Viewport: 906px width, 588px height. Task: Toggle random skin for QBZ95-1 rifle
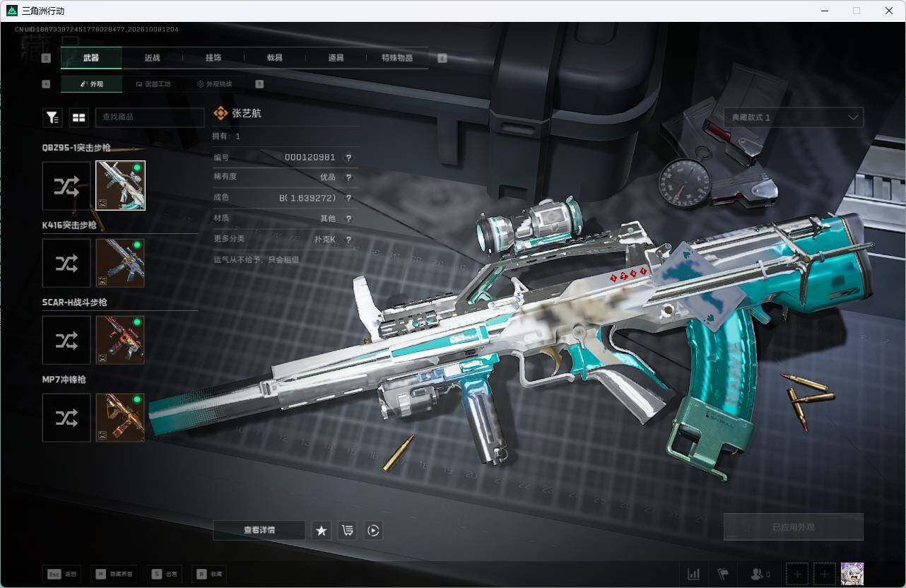point(66,186)
